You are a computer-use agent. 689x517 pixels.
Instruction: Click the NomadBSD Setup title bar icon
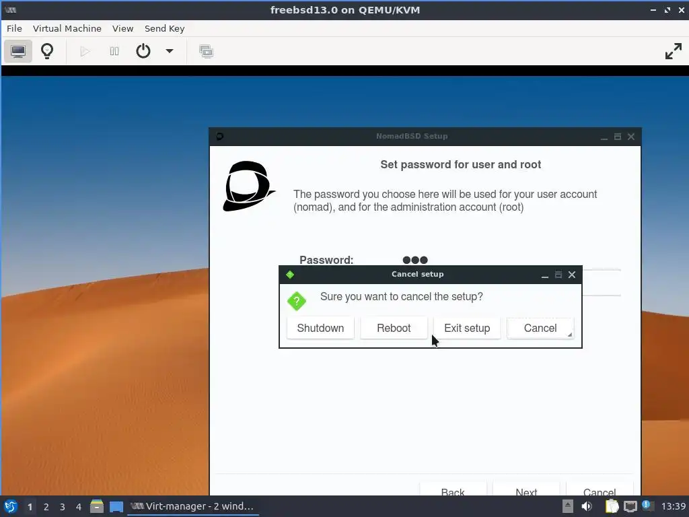[x=220, y=137]
